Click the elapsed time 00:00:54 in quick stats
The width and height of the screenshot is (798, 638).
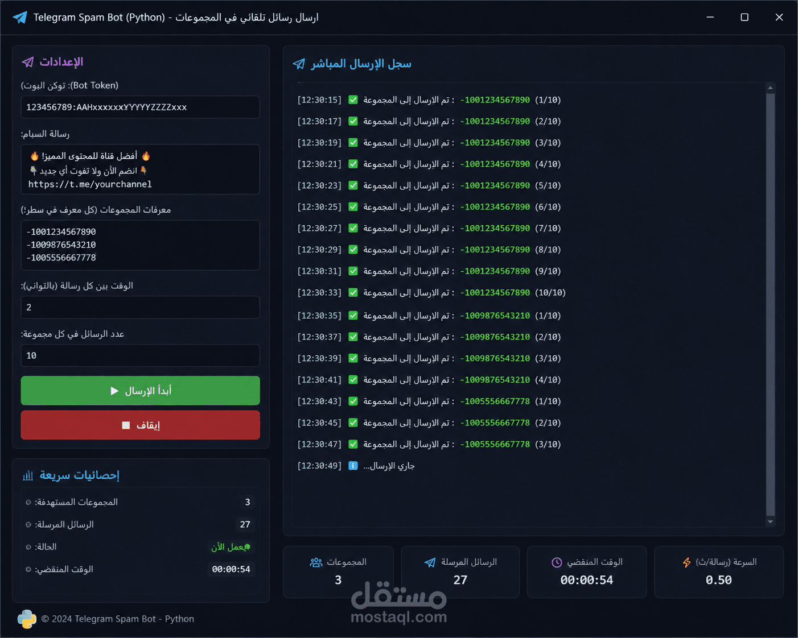(x=231, y=569)
